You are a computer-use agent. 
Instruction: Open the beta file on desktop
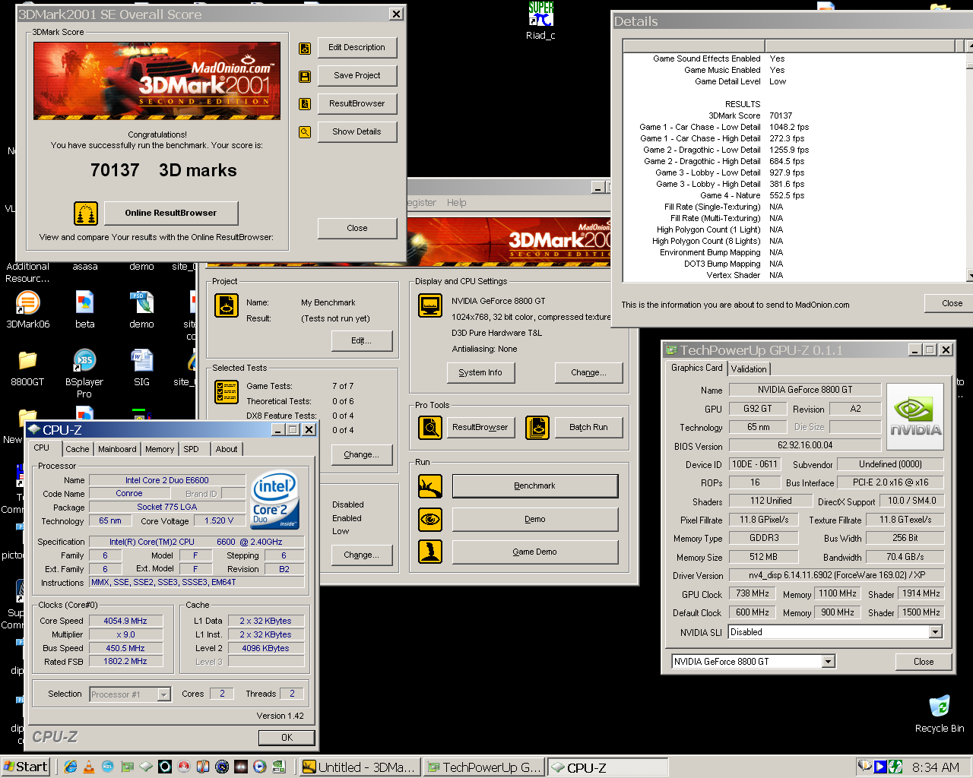click(x=84, y=310)
